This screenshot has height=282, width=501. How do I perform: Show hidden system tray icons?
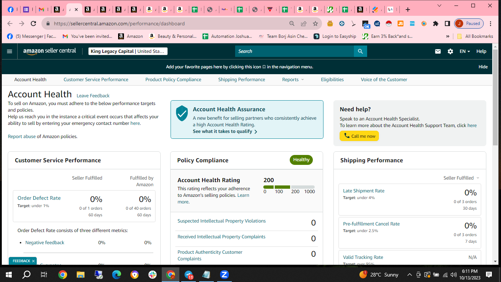coord(409,274)
